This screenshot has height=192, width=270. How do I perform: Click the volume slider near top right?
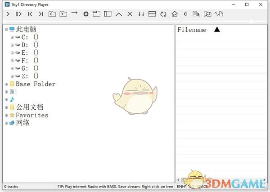click(224, 21)
